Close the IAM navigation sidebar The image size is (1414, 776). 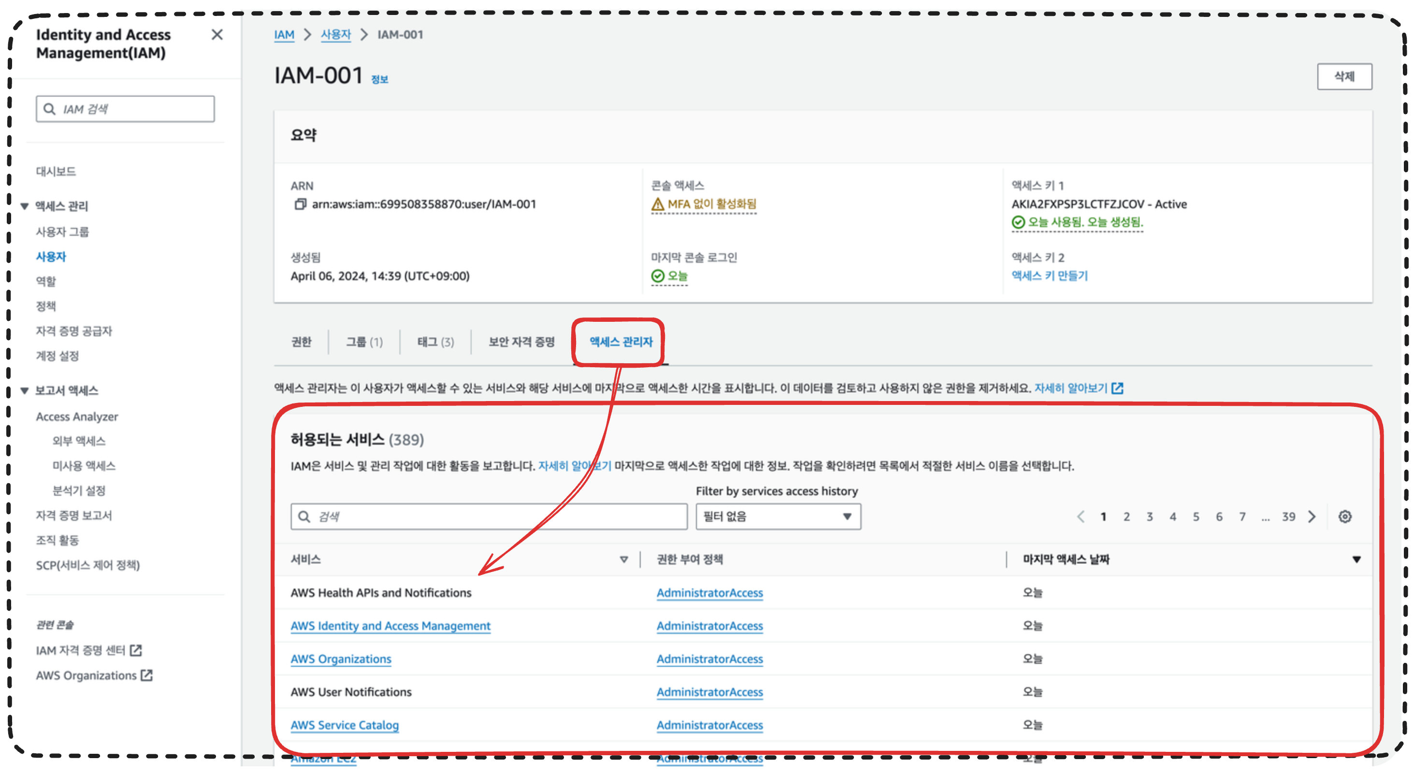[217, 35]
